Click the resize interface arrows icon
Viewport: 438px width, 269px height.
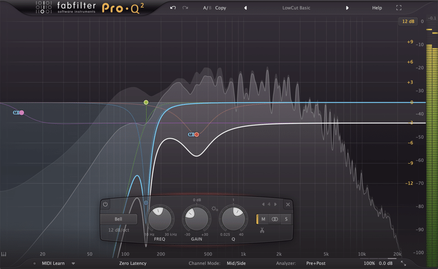pyautogui.click(x=404, y=263)
